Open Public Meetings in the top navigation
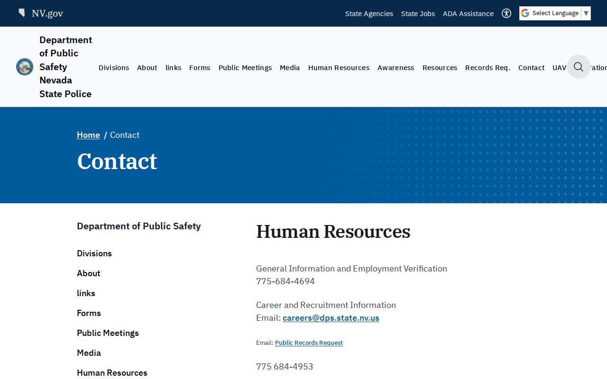The image size is (607, 379). point(245,68)
